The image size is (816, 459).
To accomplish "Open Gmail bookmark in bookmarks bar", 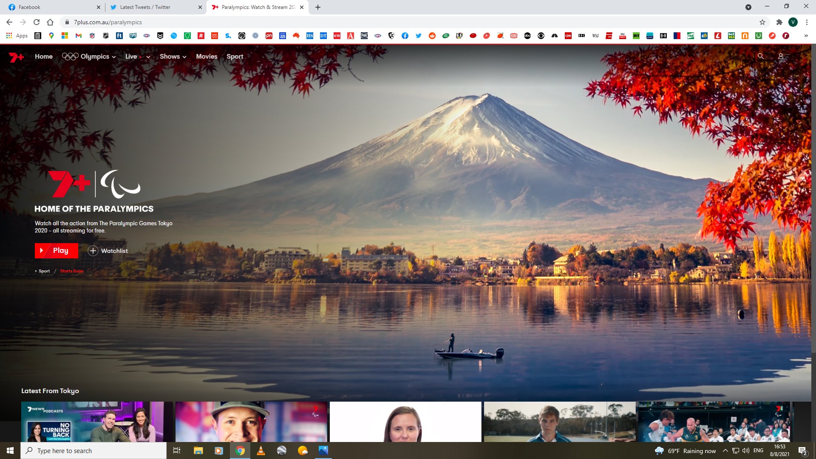I will (79, 36).
